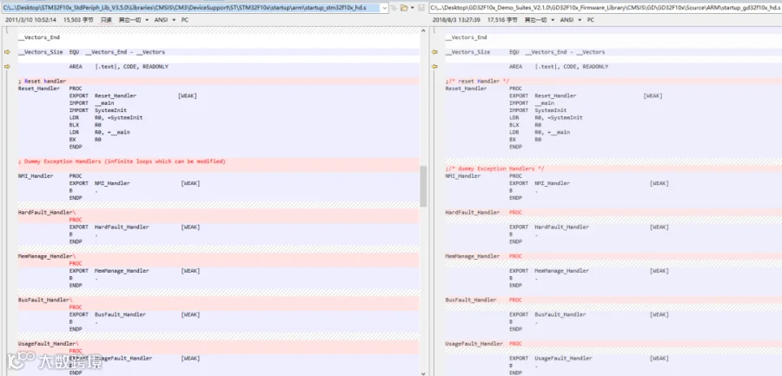Click right file date 2018/8/3 13:27:39
This screenshot has width=782, height=376.
(x=456, y=20)
